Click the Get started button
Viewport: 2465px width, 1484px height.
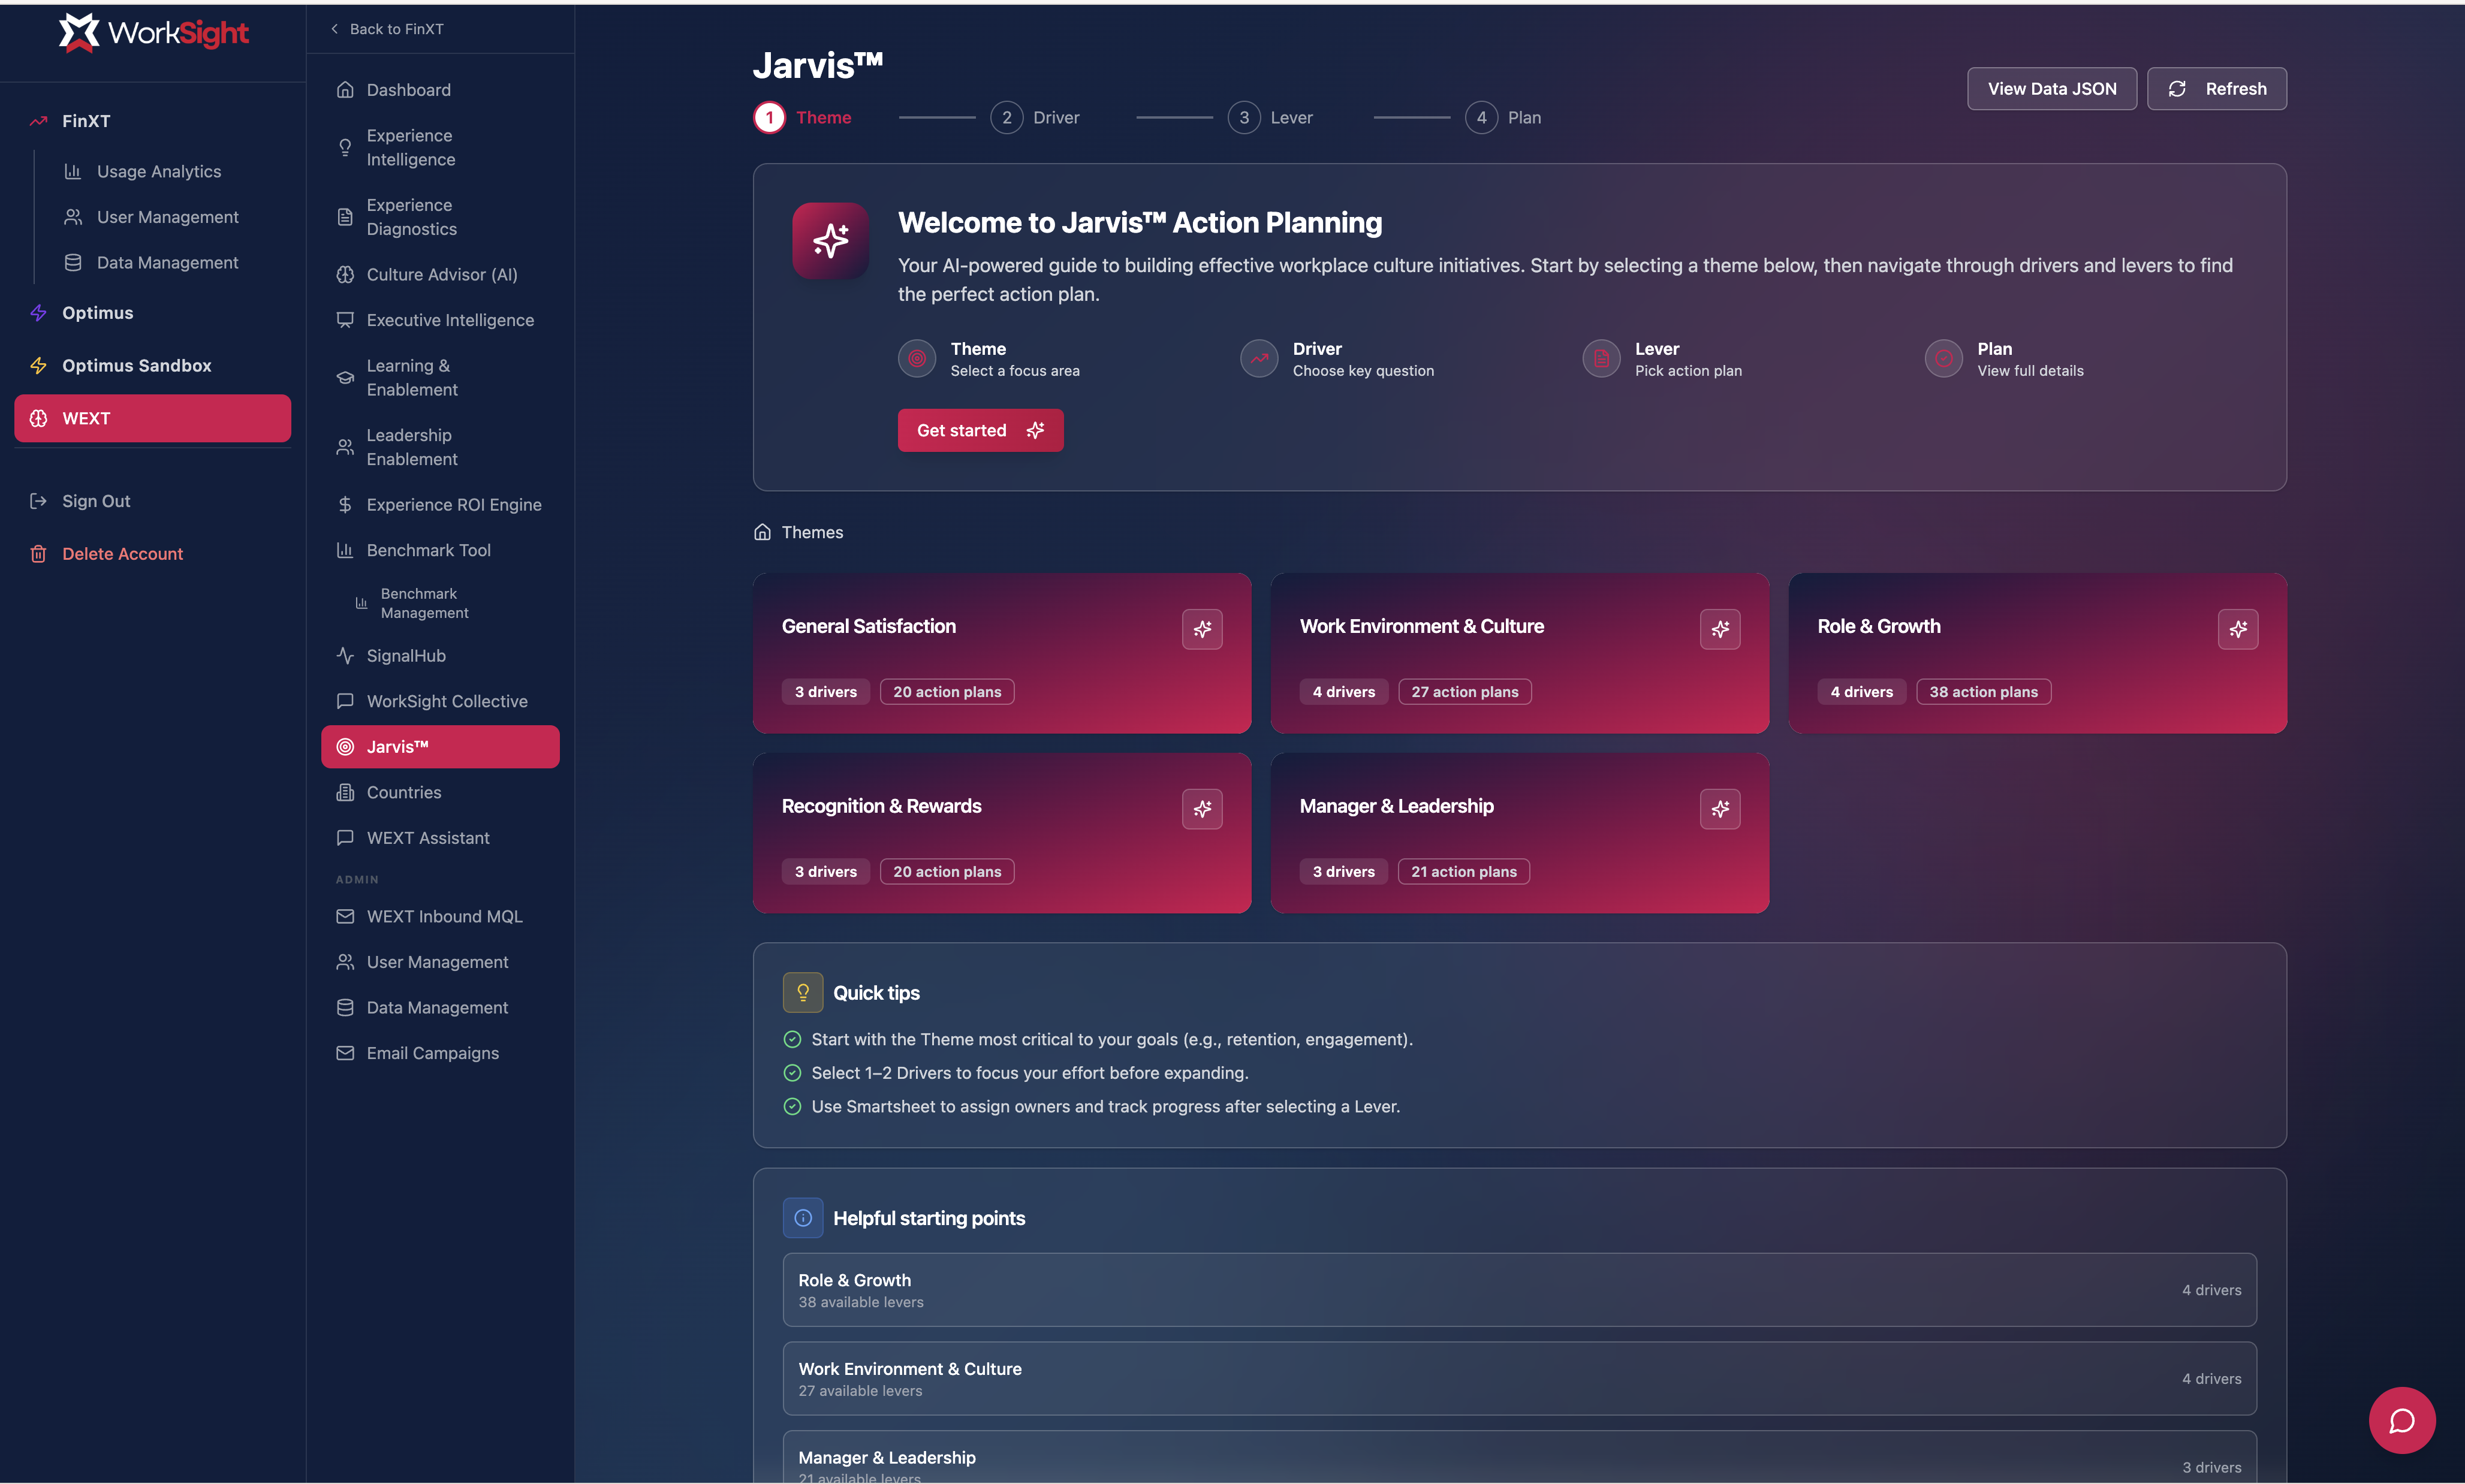click(980, 430)
